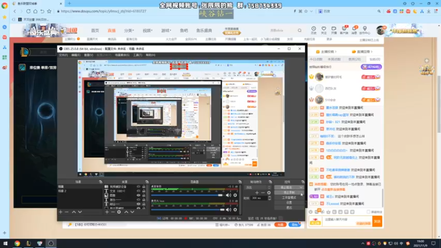The height and width of the screenshot is (248, 441).
Task: Open League of Legends taskbar icon
Action: [29, 243]
